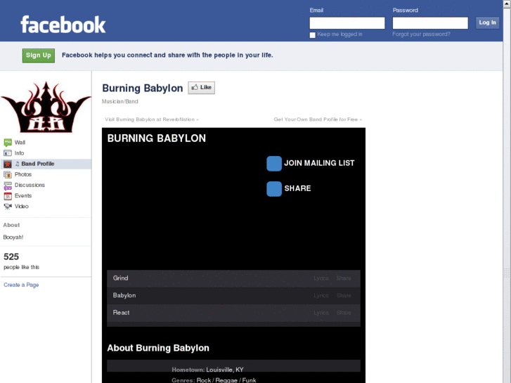This screenshot has width=511, height=383.
Task: Click the Booyah! about text
Action: [x=13, y=238]
